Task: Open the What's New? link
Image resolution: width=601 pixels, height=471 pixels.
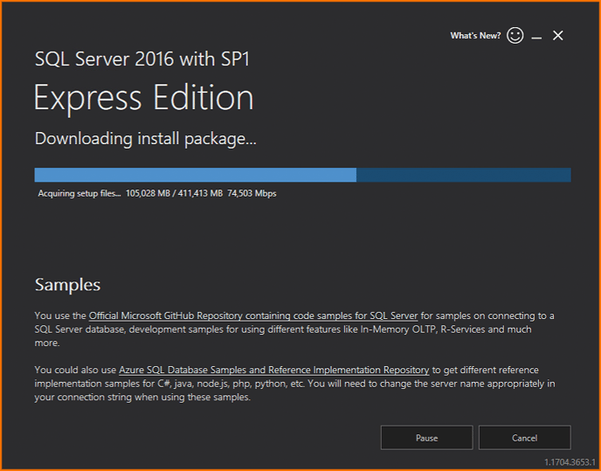Action: [475, 36]
